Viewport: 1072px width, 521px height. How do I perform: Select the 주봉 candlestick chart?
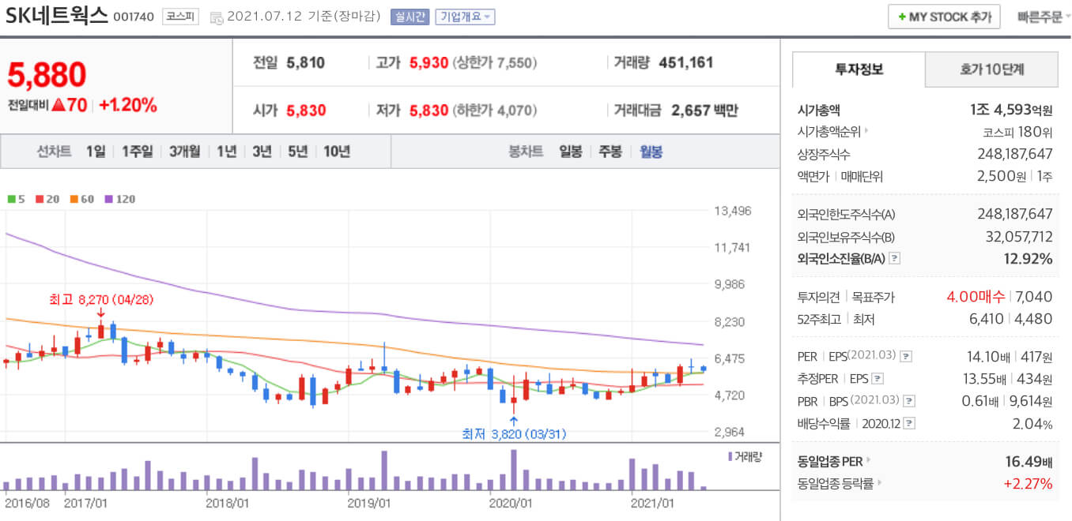(x=610, y=152)
